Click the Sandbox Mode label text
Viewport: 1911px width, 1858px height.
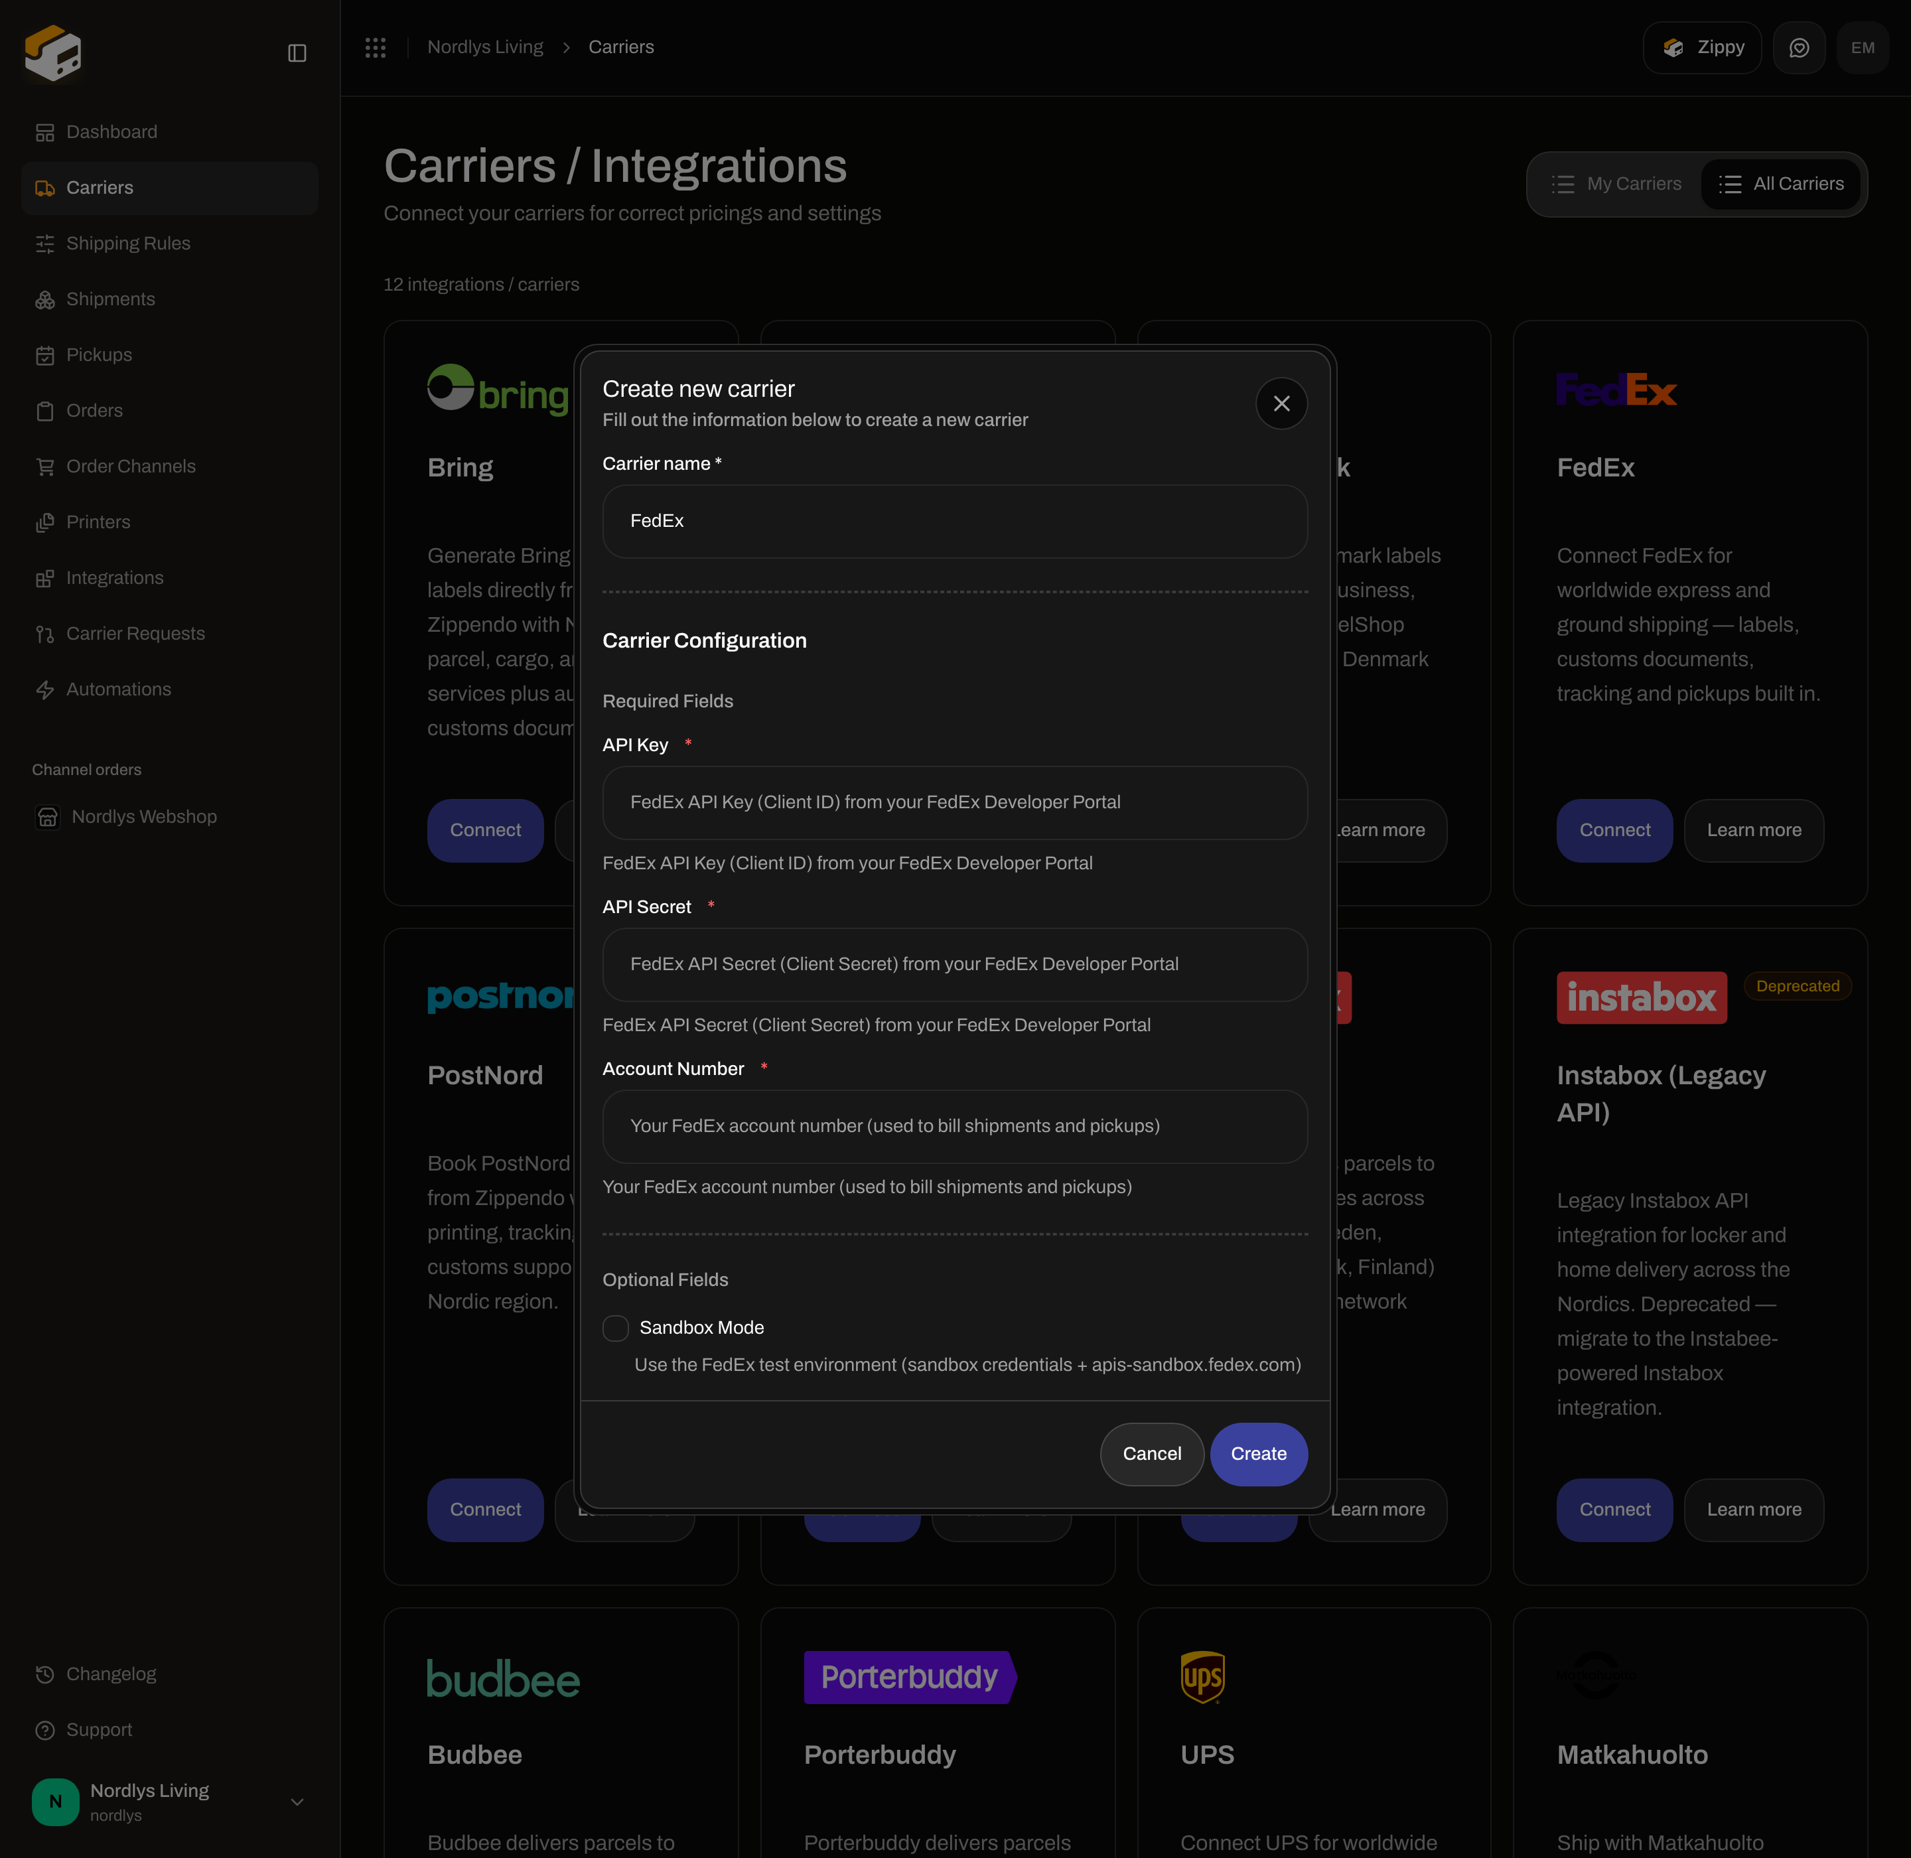(x=702, y=1327)
